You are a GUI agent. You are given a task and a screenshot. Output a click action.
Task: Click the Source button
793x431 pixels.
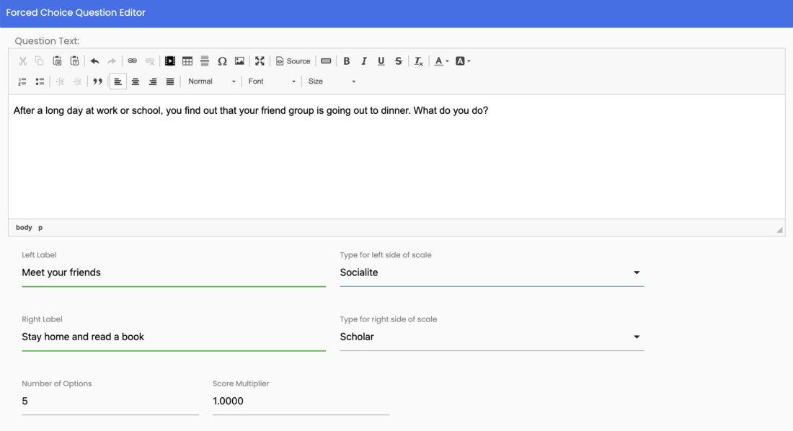pyautogui.click(x=293, y=61)
